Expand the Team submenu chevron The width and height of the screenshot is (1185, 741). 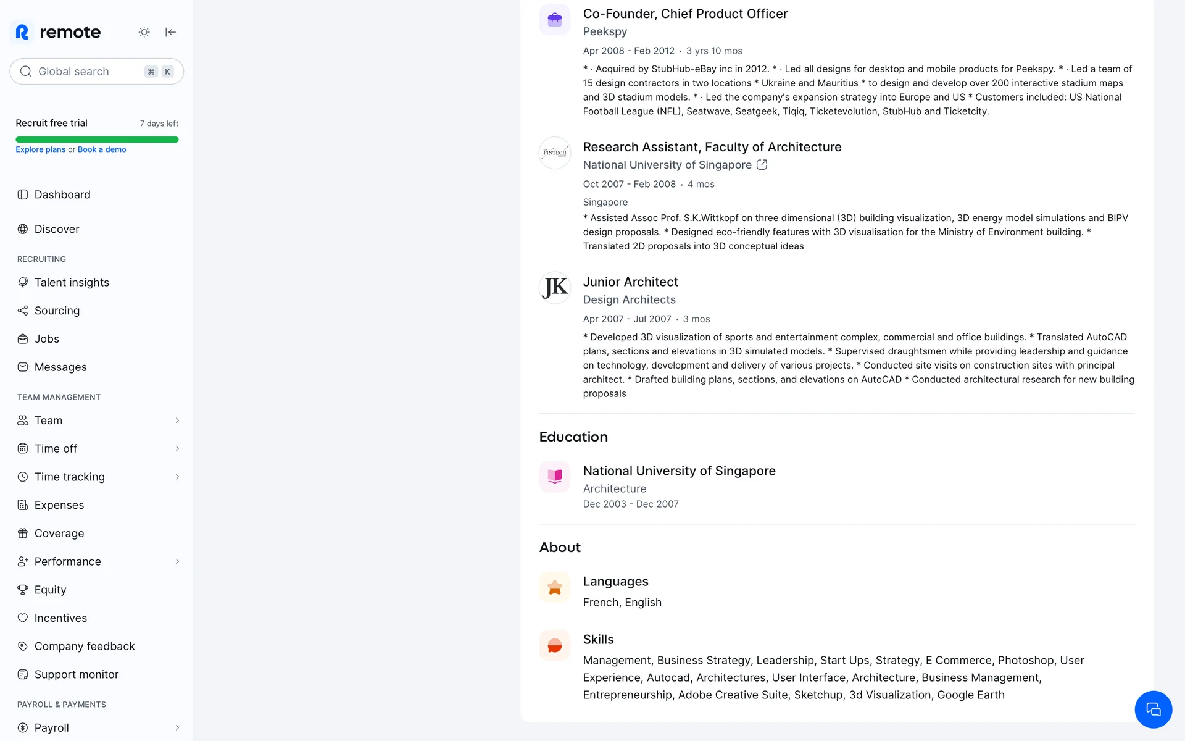click(177, 421)
